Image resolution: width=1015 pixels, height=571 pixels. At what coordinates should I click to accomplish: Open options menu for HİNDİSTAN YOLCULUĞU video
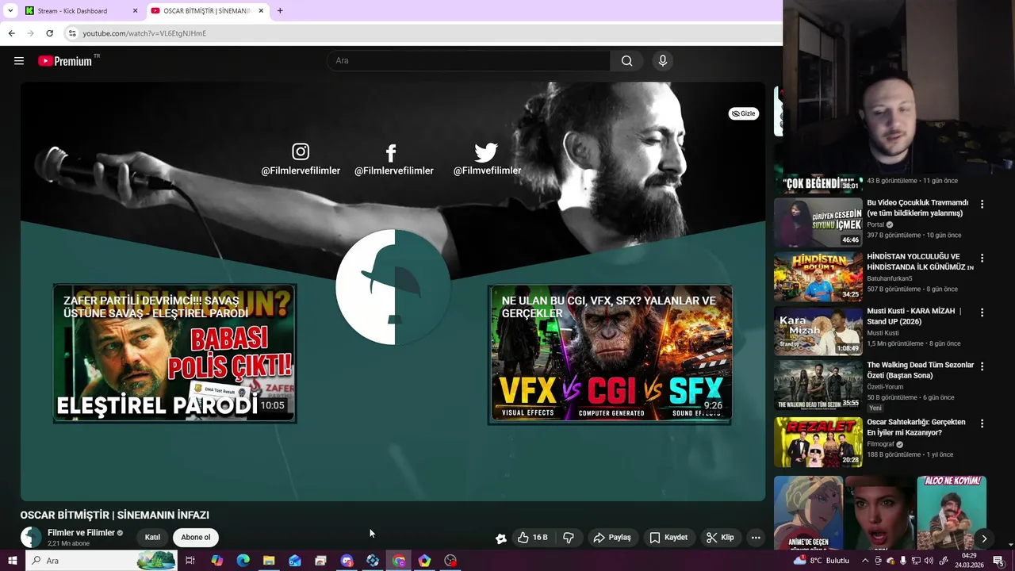point(982,259)
